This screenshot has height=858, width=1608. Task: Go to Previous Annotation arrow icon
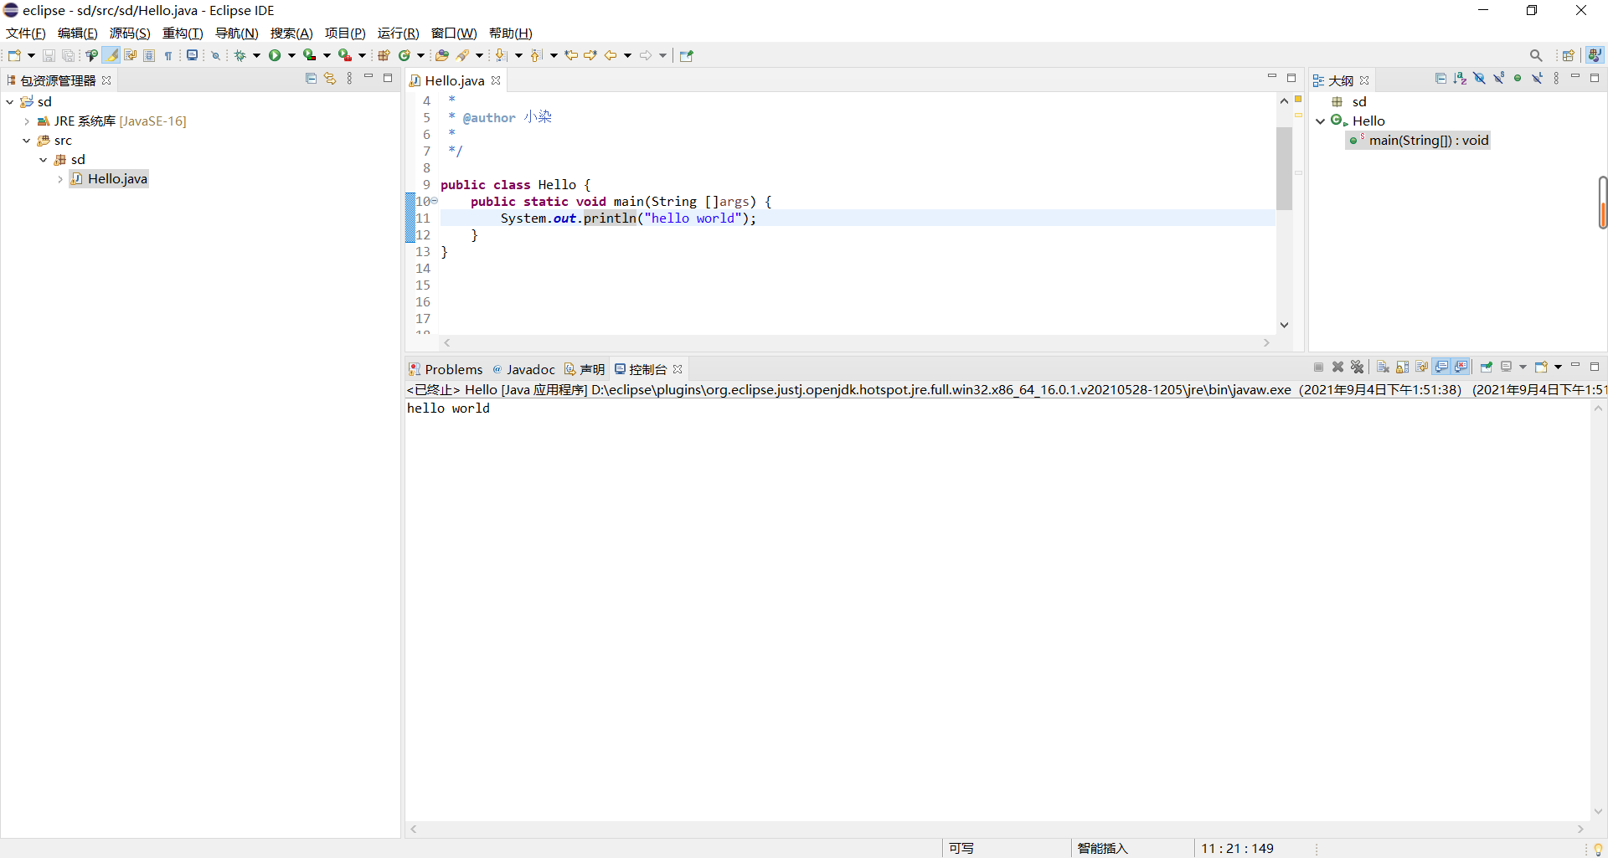(x=536, y=55)
